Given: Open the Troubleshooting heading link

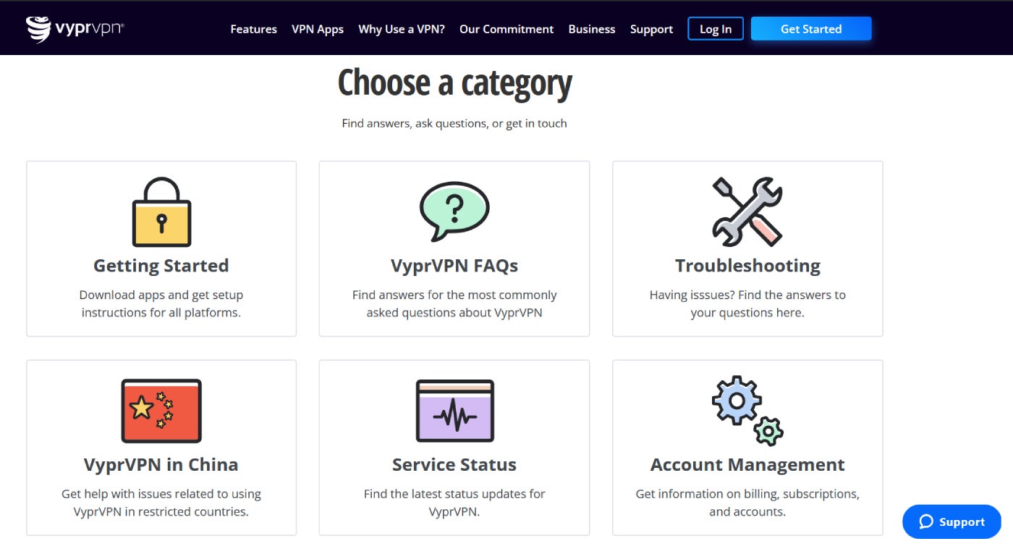Looking at the screenshot, I should coord(747,266).
